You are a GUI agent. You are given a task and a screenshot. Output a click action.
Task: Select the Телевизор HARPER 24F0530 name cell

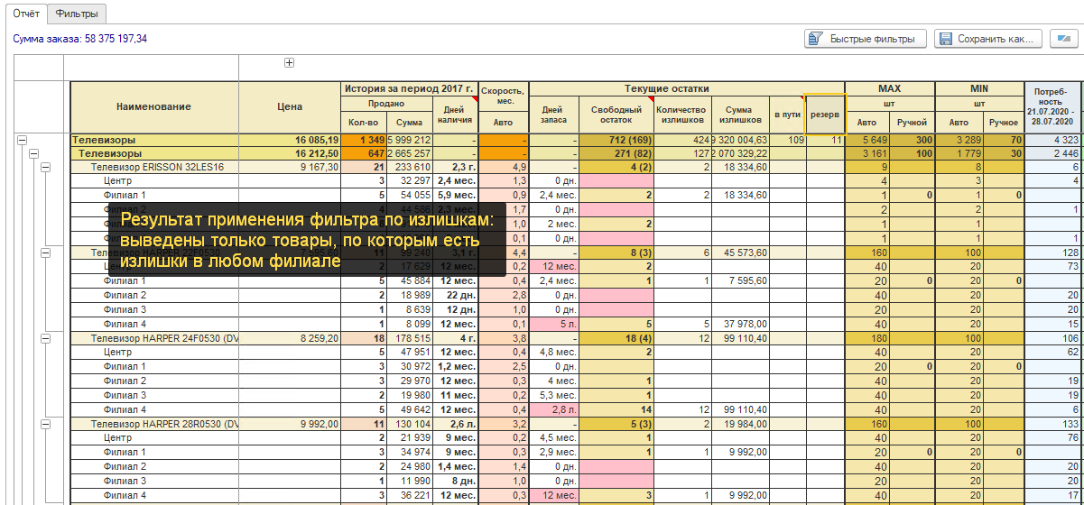coord(154,338)
